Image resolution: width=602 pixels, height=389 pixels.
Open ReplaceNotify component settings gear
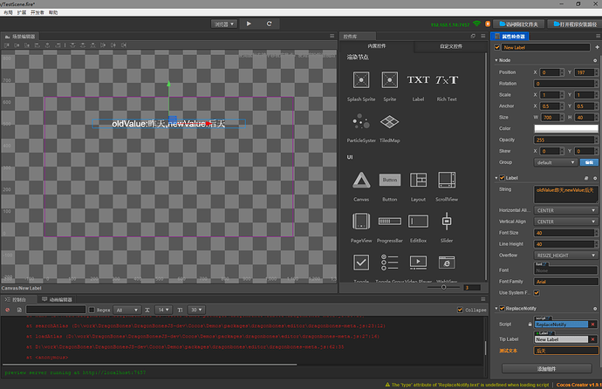[x=595, y=309]
